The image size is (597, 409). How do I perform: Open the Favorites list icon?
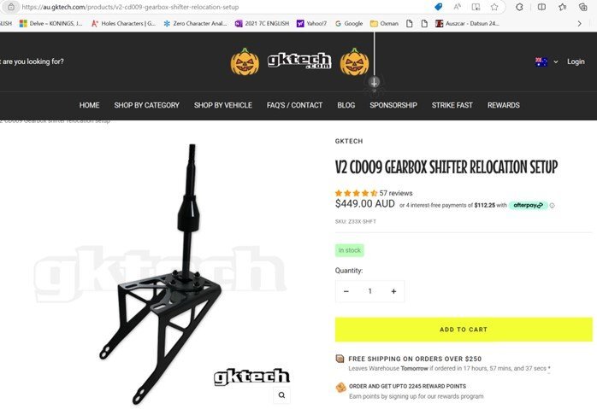(562, 7)
